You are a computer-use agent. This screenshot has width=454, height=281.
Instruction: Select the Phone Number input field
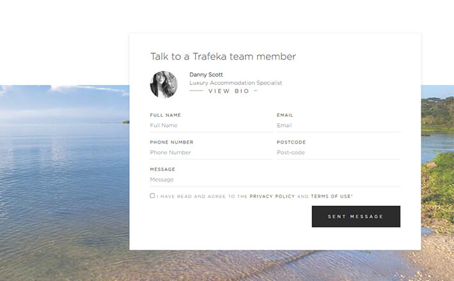(x=211, y=153)
